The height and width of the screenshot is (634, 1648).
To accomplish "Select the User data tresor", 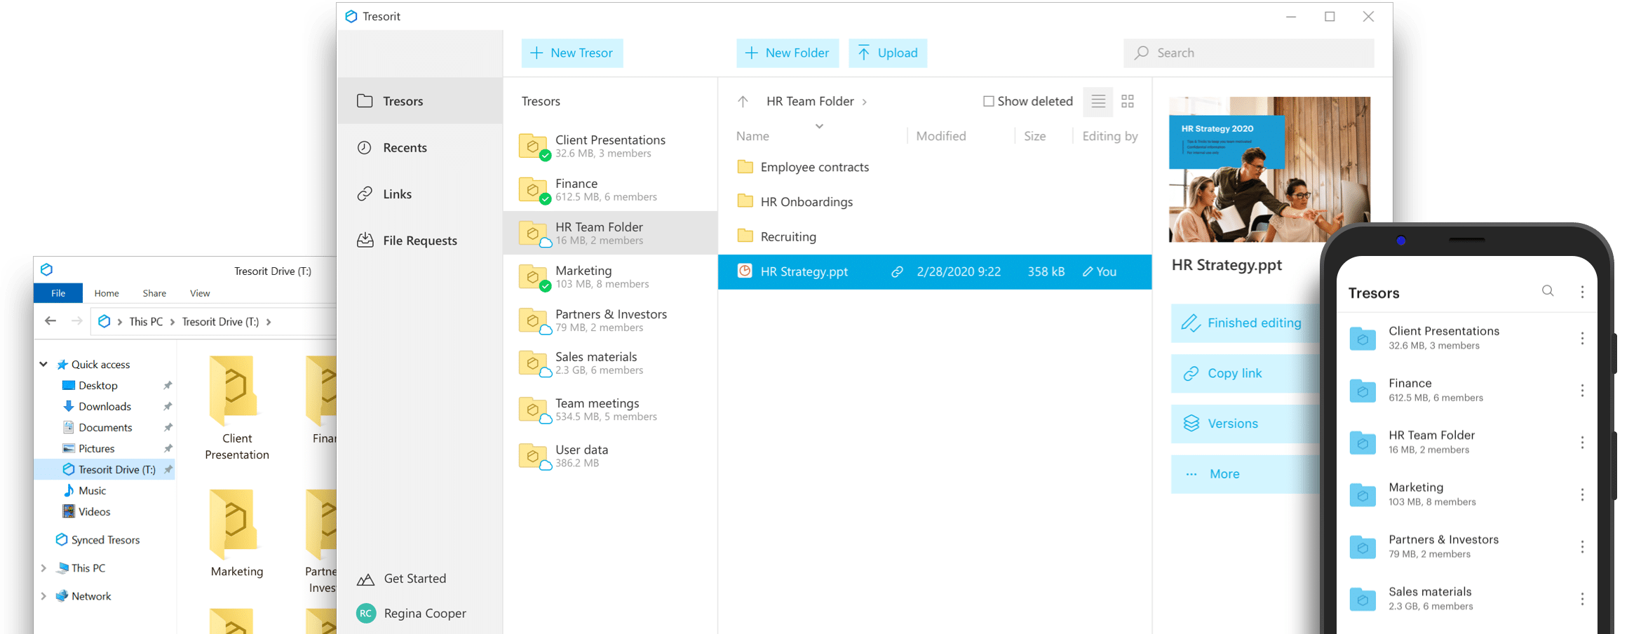I will pos(610,456).
